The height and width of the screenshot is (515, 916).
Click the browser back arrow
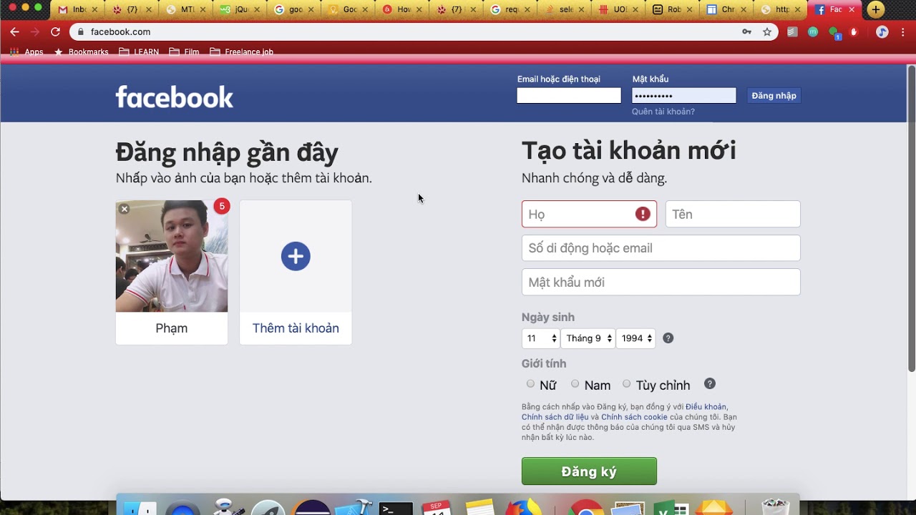click(15, 31)
